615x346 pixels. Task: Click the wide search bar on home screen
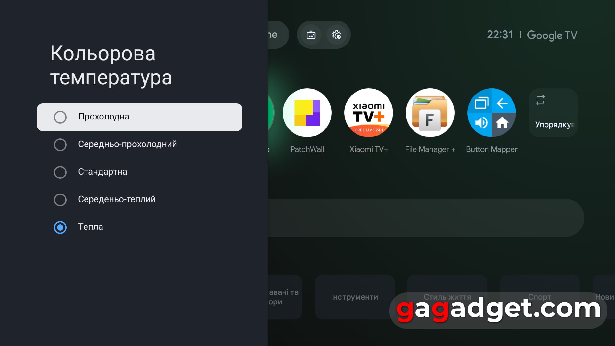pyautogui.click(x=426, y=218)
